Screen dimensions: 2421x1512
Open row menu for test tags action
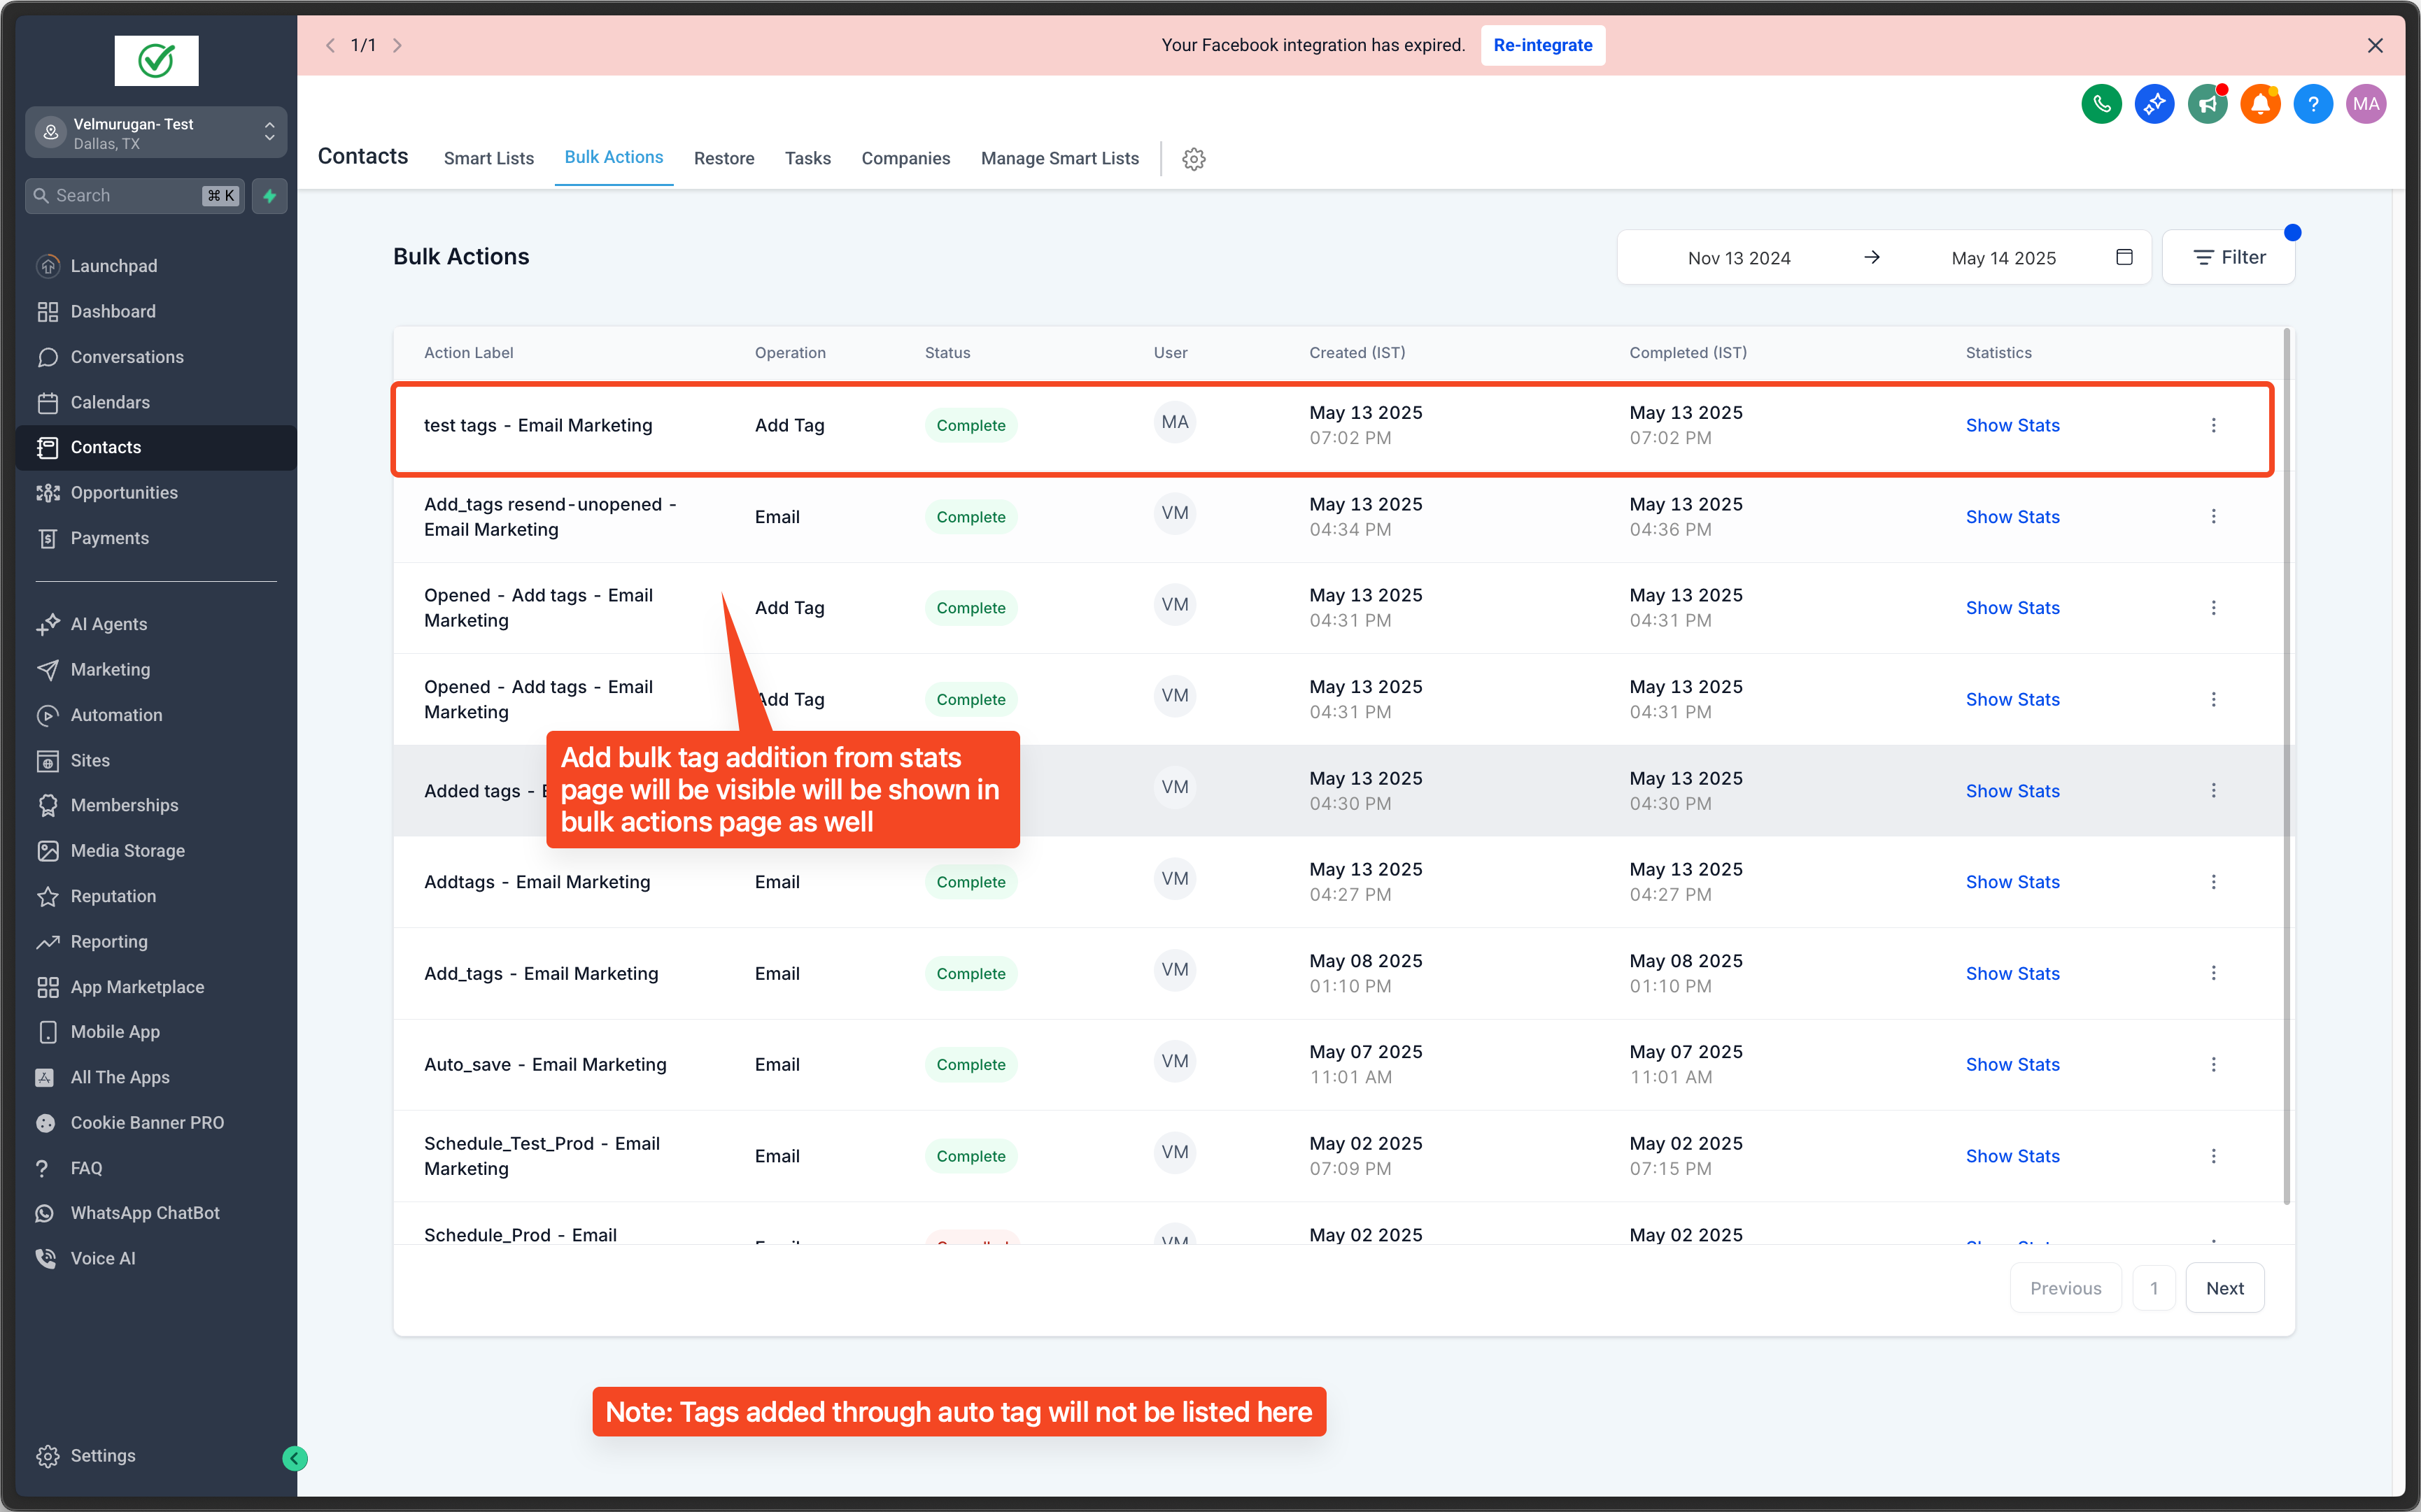pyautogui.click(x=2213, y=426)
